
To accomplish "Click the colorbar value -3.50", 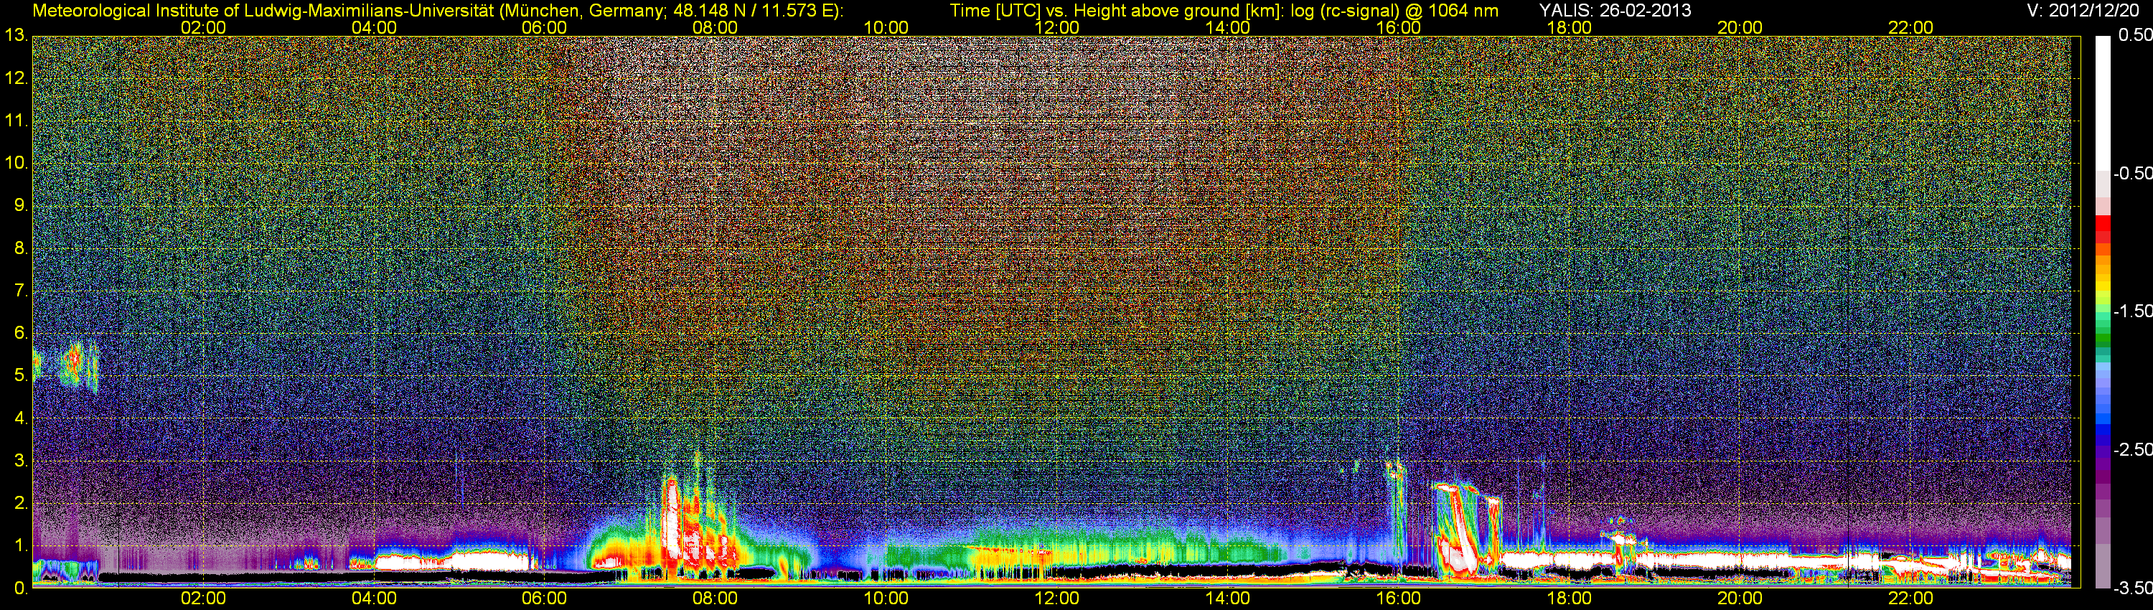I will pyautogui.click(x=2132, y=588).
